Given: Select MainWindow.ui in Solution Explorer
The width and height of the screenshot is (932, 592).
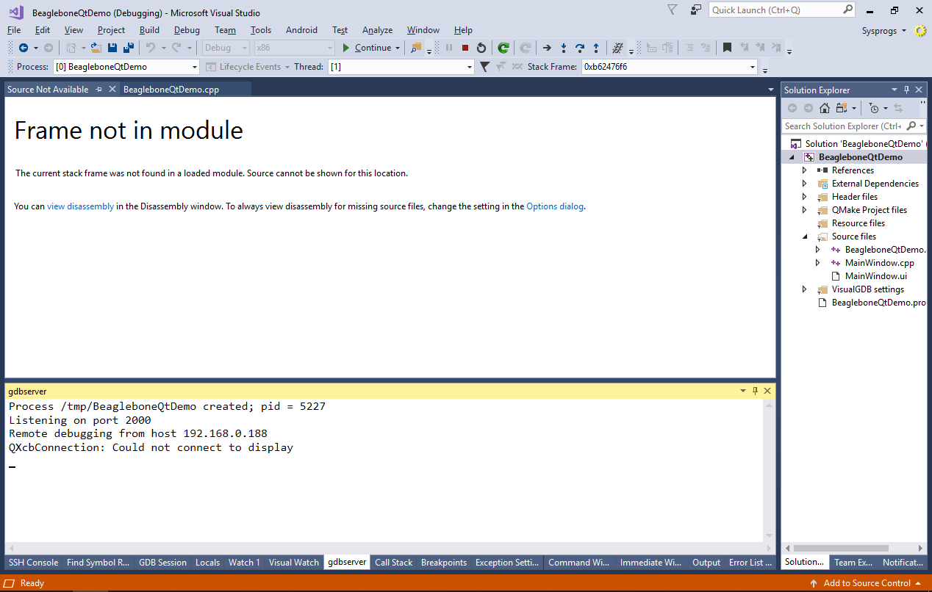Looking at the screenshot, I should click(875, 276).
